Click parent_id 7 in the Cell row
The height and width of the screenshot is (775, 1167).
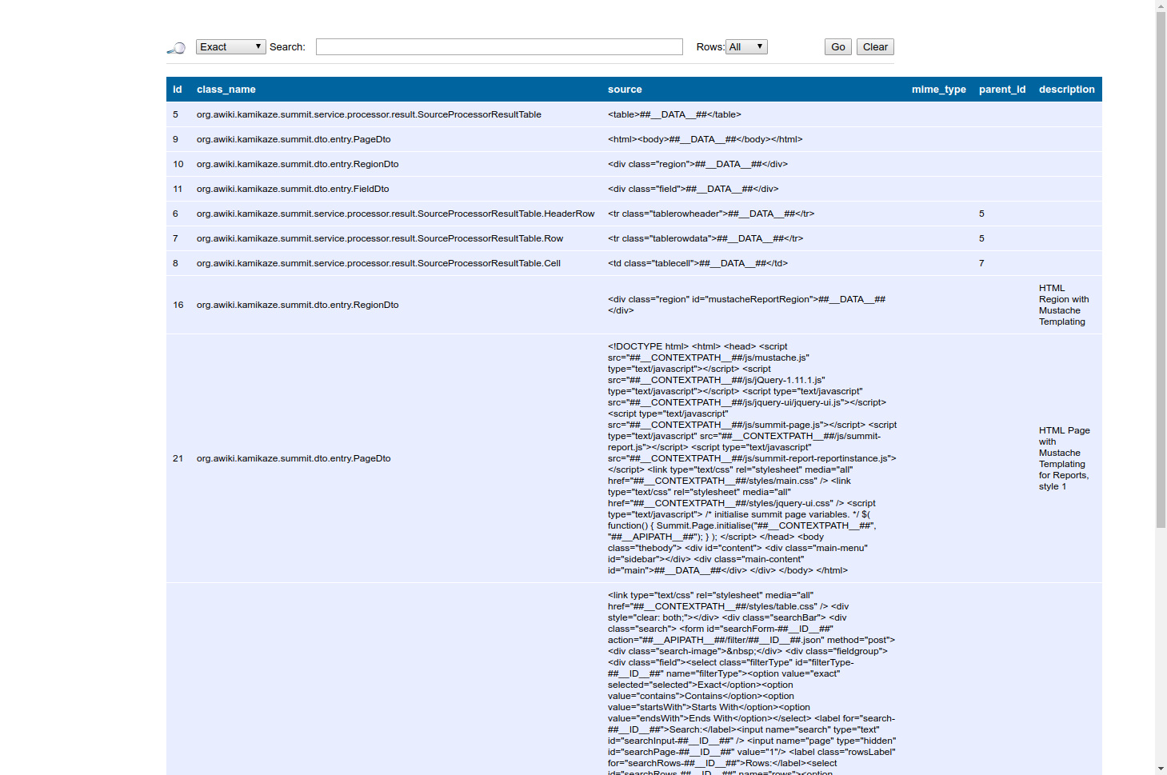pos(981,263)
